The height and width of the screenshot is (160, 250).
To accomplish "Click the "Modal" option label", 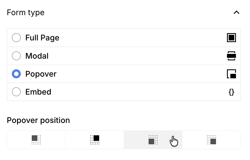I will [37, 56].
